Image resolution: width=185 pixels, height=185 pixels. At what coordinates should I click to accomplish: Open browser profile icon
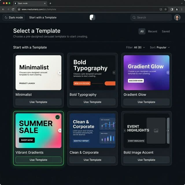(177, 9)
